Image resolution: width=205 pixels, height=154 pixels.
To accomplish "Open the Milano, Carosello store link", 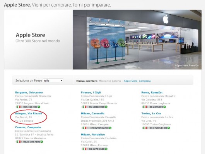I will pyautogui.click(x=92, y=114).
